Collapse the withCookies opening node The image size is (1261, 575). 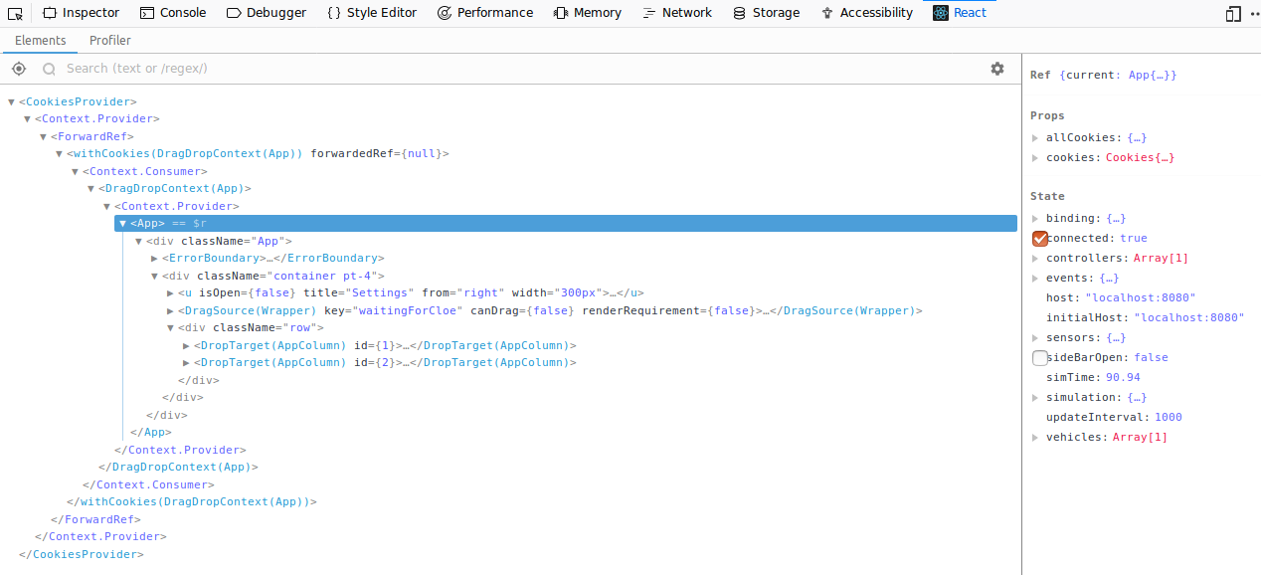59,154
